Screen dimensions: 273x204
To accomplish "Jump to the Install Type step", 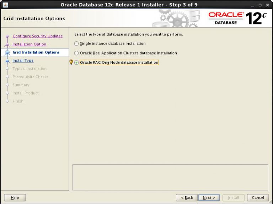I will 23,61.
